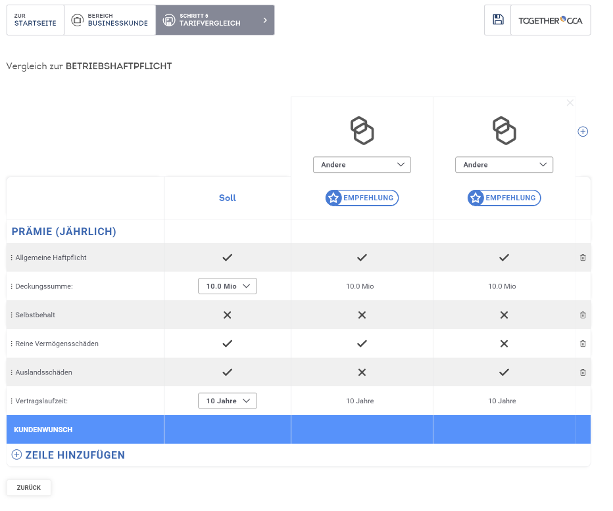
Task: Click Zeile hinzufügen to add a row
Action: [x=68, y=455]
